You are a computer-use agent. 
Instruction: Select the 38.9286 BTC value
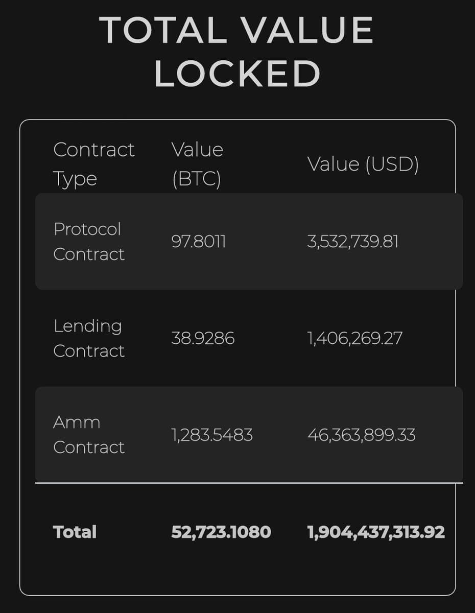pyautogui.click(x=203, y=338)
